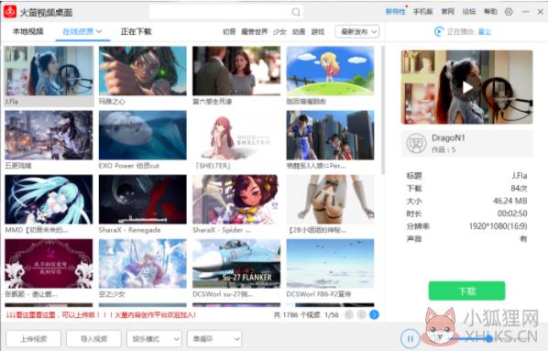Expand the 娱乐模式 dropdown

coord(154,339)
